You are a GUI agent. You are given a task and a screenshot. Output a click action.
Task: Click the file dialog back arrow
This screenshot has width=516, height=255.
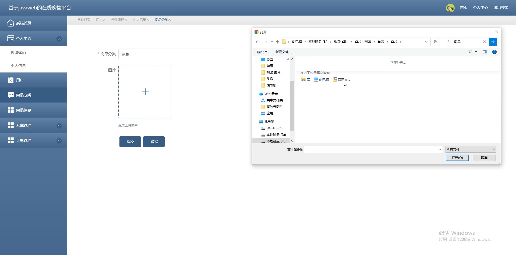(257, 42)
